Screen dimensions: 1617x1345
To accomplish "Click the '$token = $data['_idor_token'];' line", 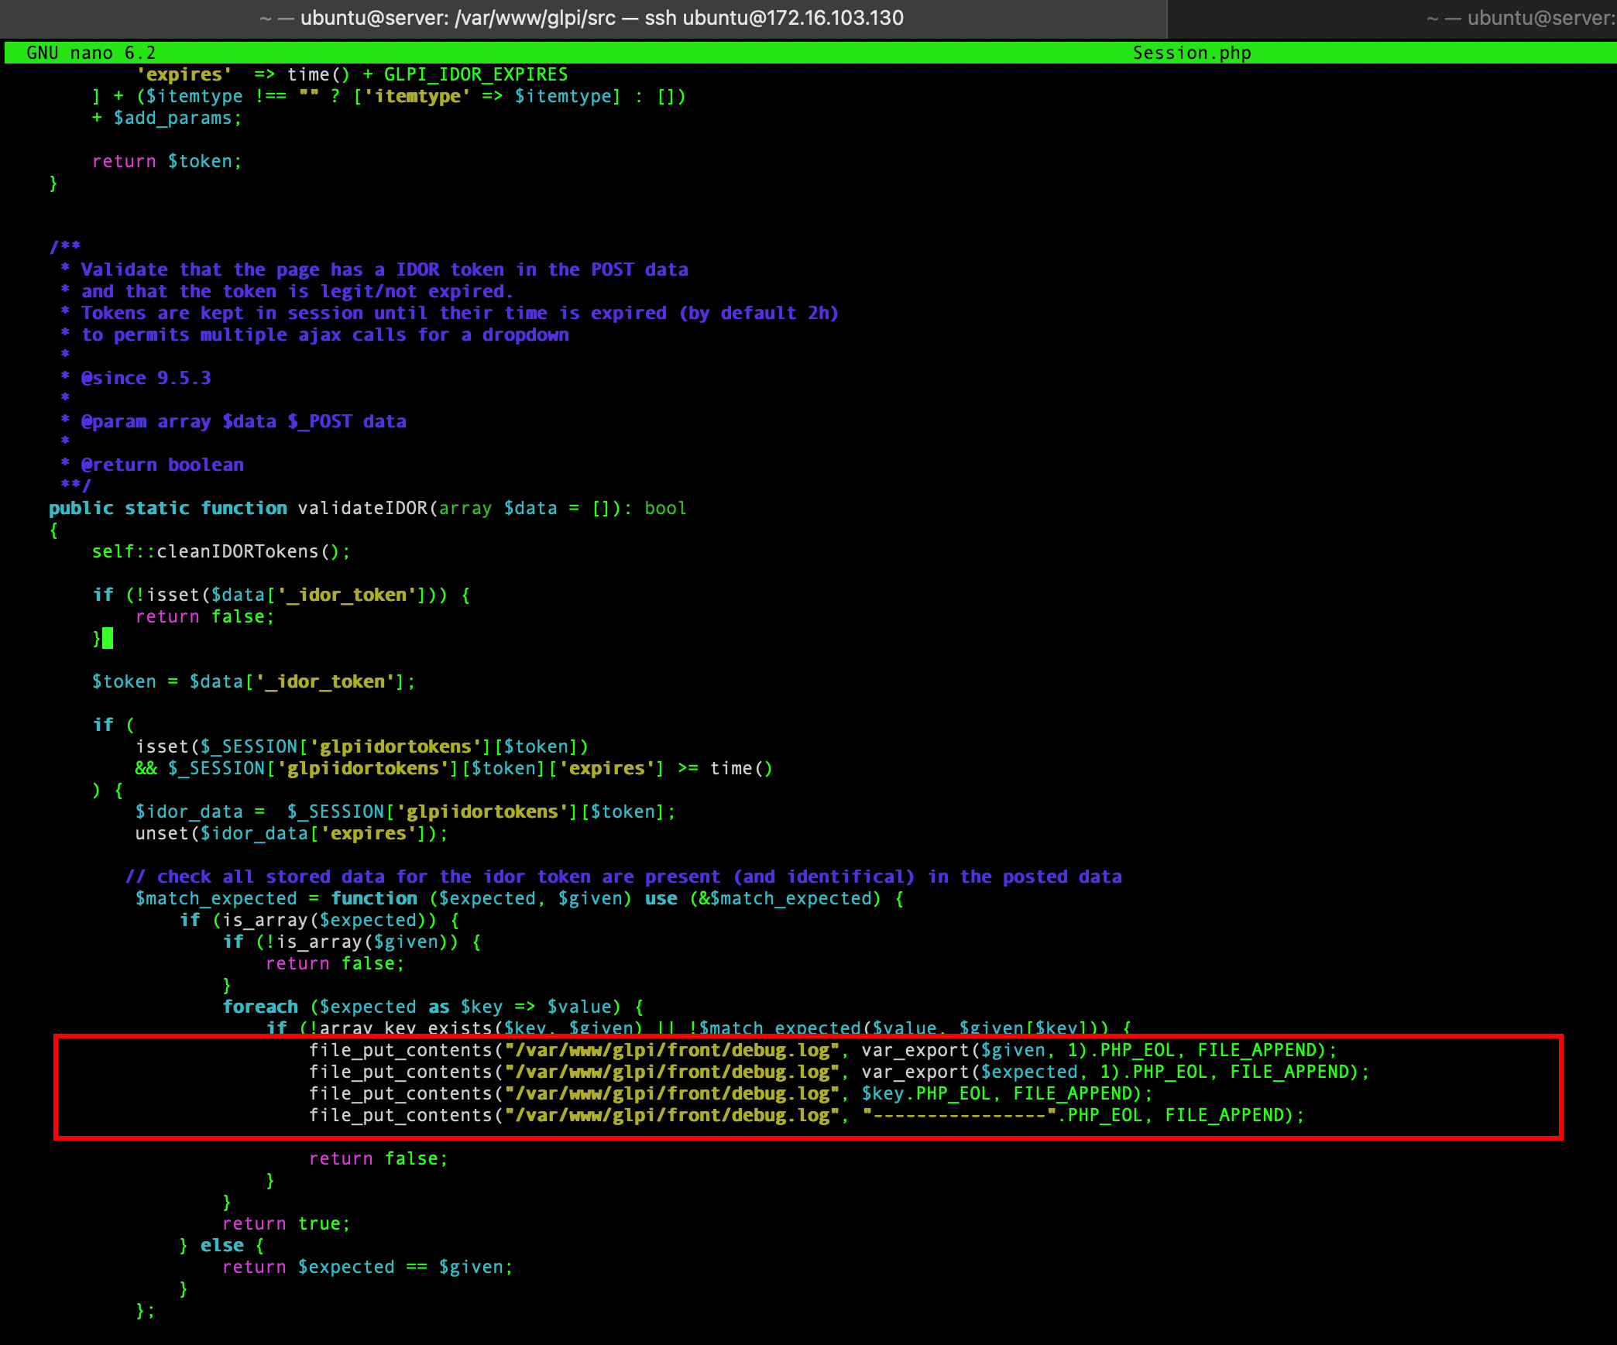I will (x=253, y=681).
